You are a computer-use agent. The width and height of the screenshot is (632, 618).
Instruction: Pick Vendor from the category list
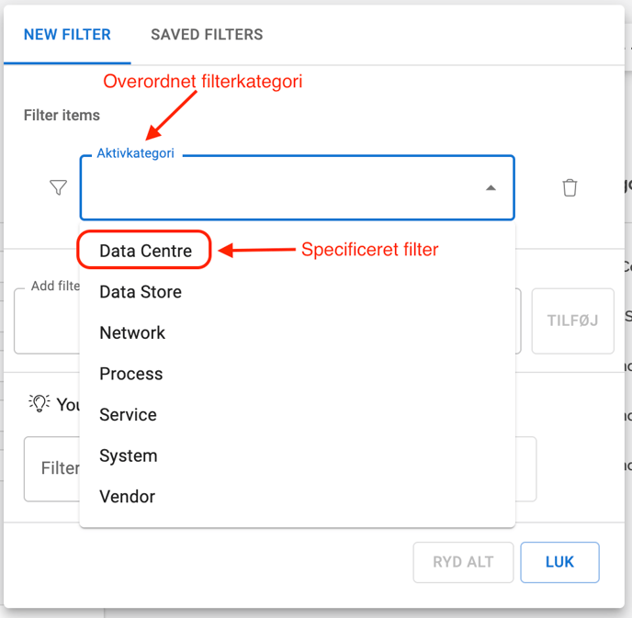point(127,497)
